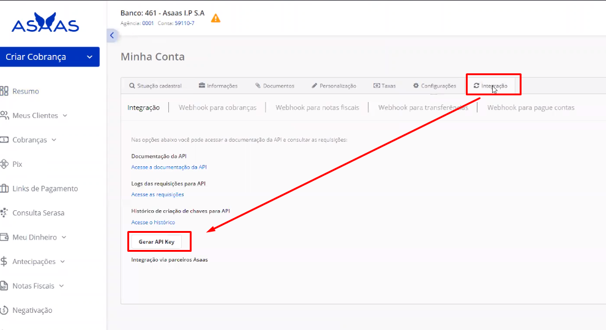Open the Situação cadastral tab
The image size is (606, 330).
click(155, 86)
